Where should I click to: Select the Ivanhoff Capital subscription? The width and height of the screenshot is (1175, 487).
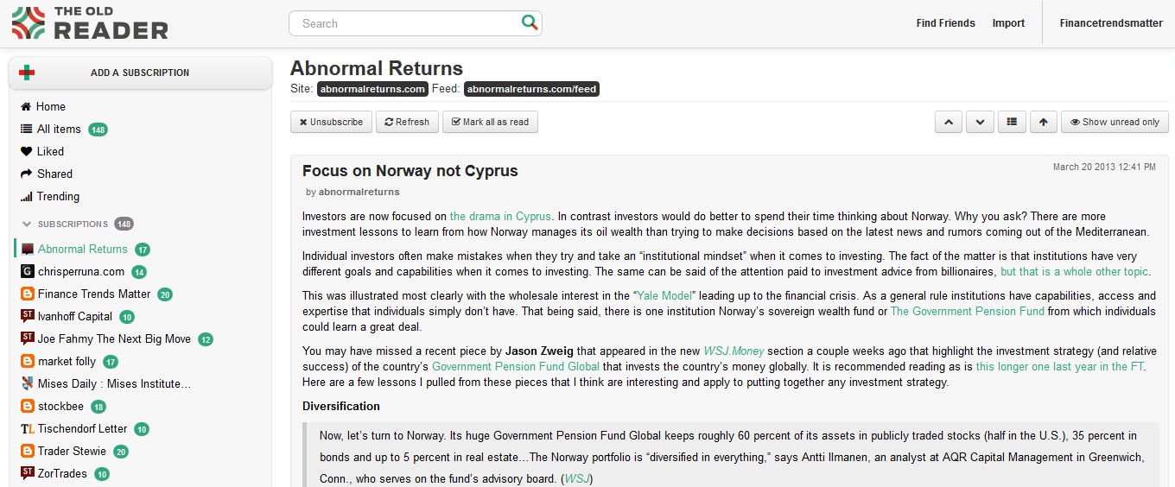(x=75, y=316)
